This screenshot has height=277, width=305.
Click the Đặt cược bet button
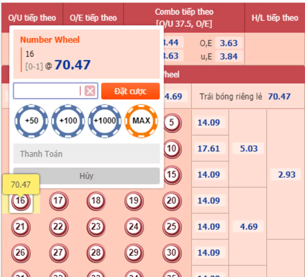[130, 91]
